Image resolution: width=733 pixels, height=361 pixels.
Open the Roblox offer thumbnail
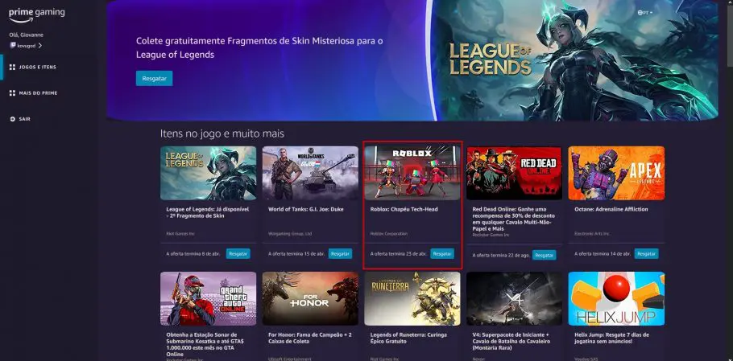coord(412,173)
